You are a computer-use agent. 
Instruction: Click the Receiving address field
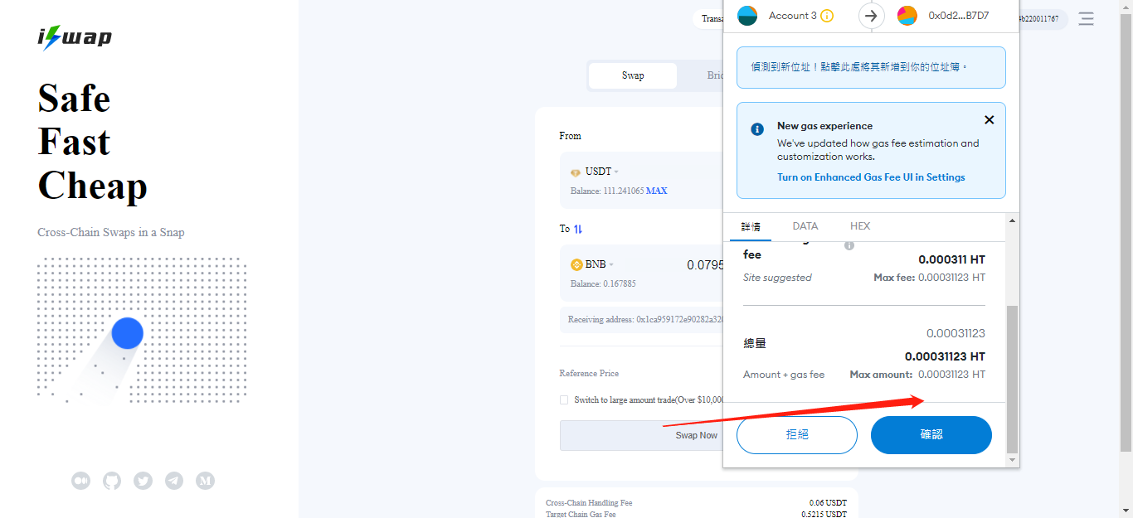pyautogui.click(x=641, y=320)
